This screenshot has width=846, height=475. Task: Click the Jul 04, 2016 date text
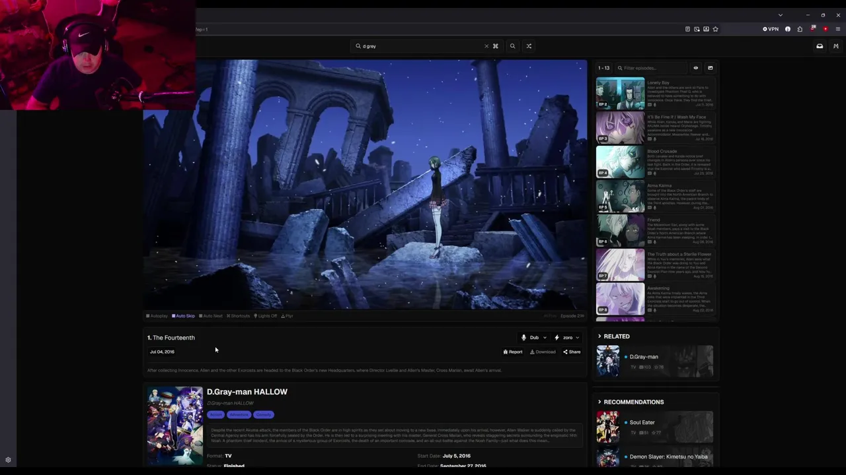(162, 352)
